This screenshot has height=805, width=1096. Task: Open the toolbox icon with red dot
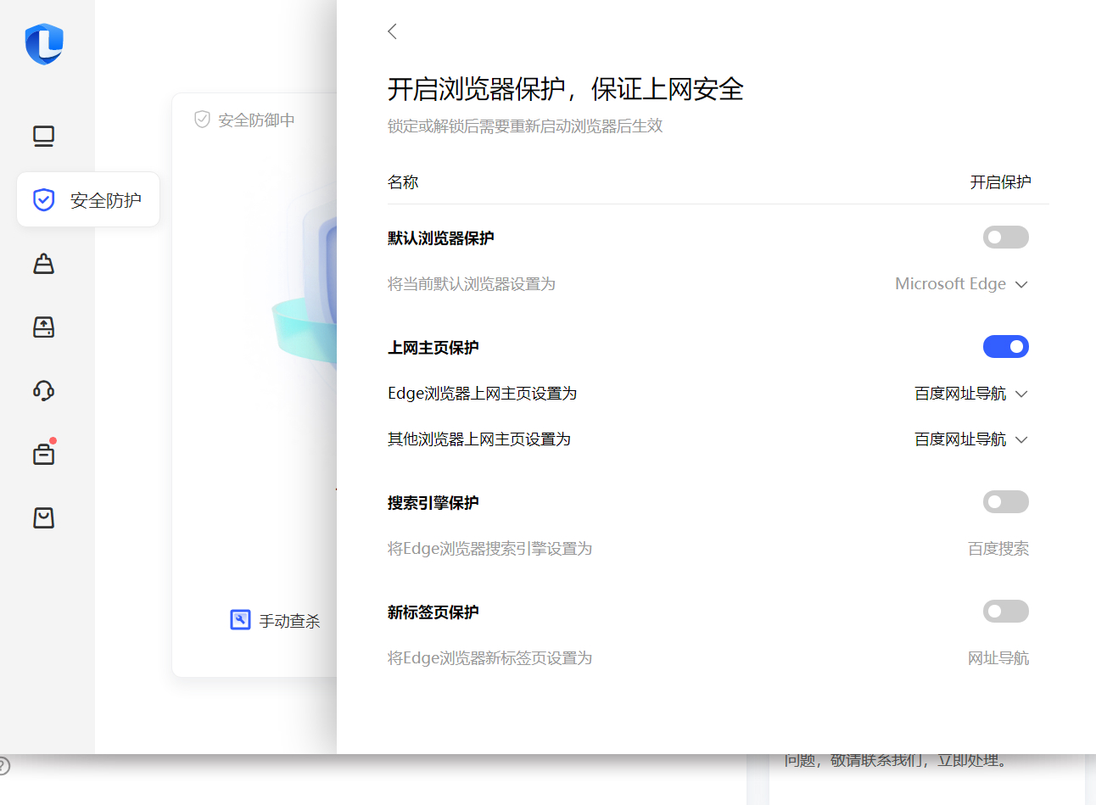43,454
